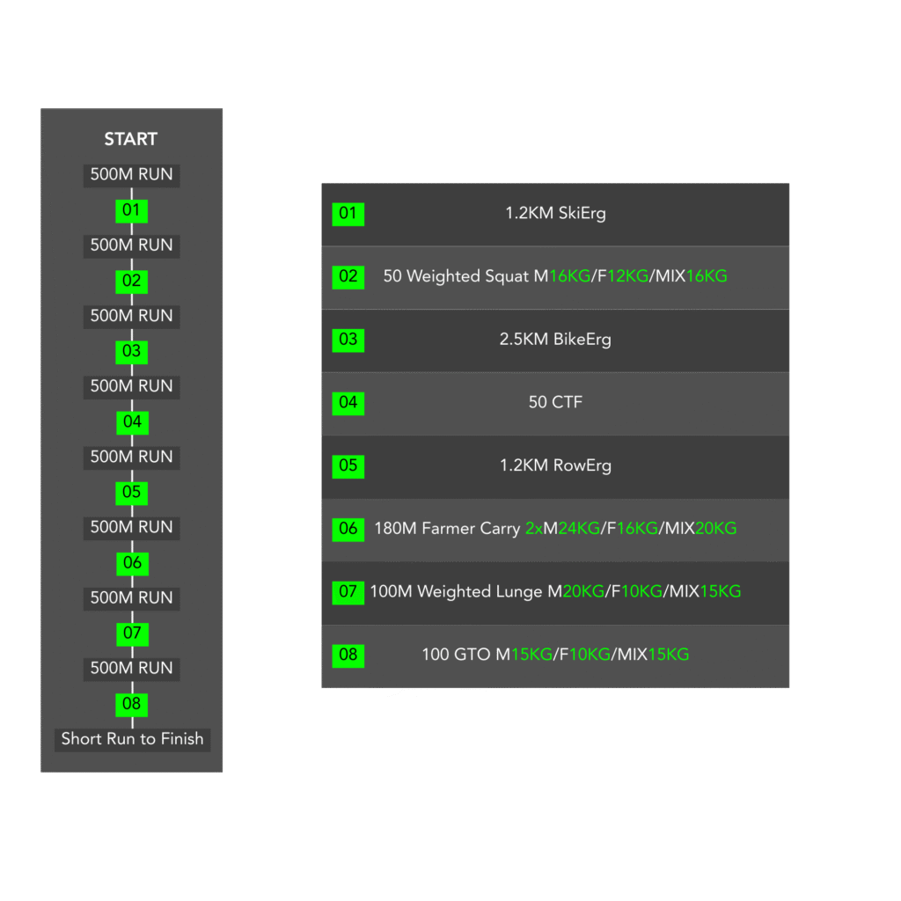Click the green 05 badge beside 1.2KM RowErg
Screen dimensions: 901x901
[x=348, y=465]
